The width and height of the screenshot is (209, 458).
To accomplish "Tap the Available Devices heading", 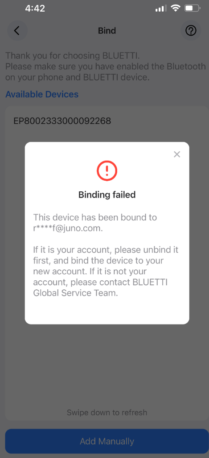I will point(42,94).
